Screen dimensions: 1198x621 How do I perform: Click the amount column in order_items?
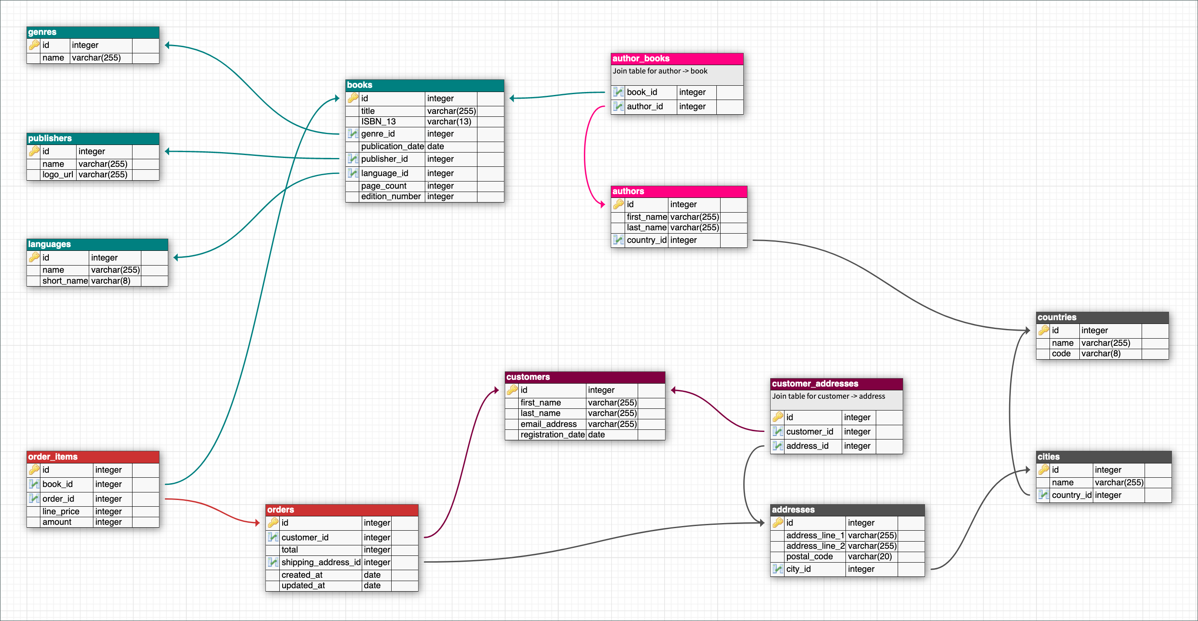[93, 521]
